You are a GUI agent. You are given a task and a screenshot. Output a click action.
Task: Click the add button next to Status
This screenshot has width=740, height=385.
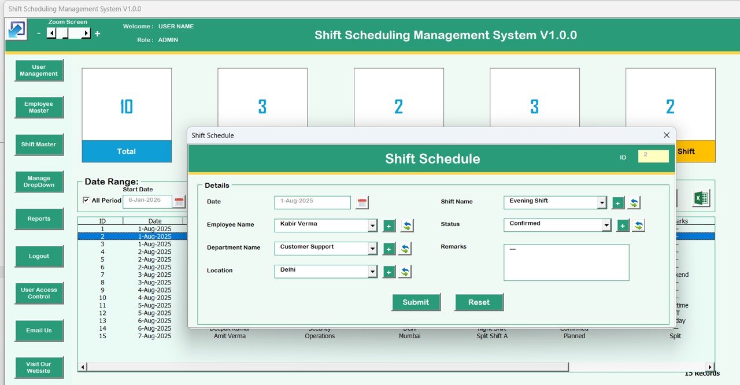[623, 225]
